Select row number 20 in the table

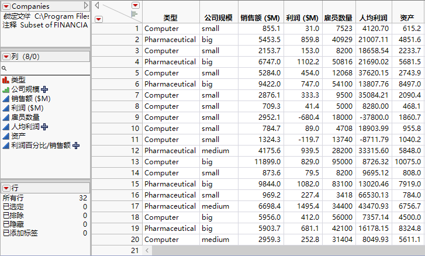coord(117,240)
